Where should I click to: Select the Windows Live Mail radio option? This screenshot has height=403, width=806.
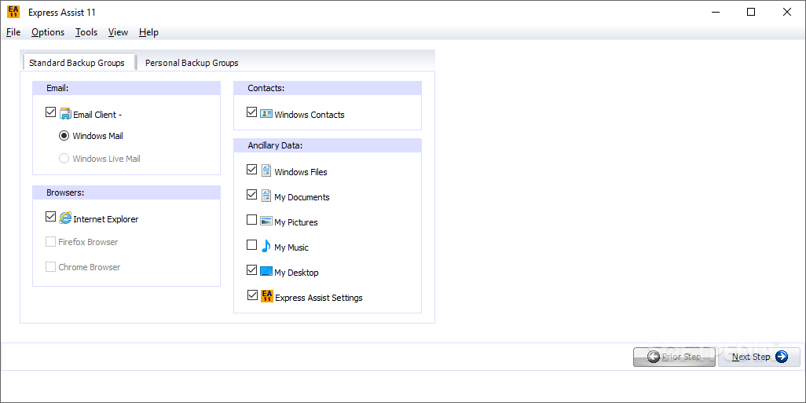click(x=64, y=159)
